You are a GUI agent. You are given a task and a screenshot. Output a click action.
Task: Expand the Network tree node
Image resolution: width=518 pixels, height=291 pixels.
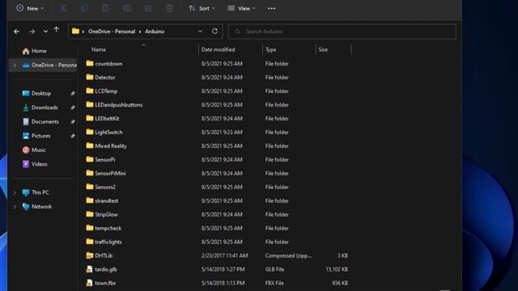click(15, 207)
